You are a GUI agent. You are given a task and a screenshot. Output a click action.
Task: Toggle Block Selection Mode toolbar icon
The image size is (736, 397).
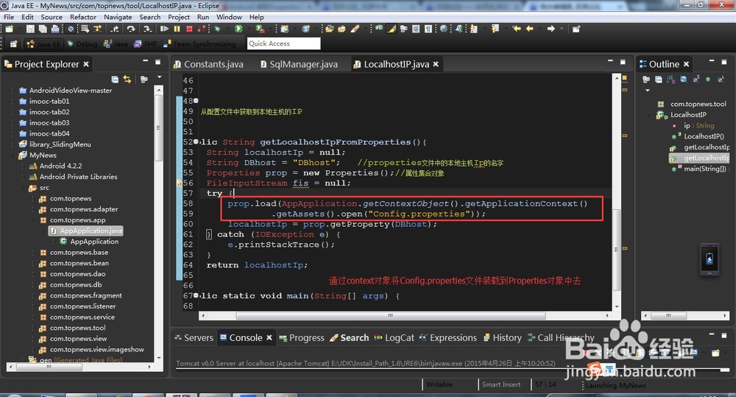pos(416,29)
